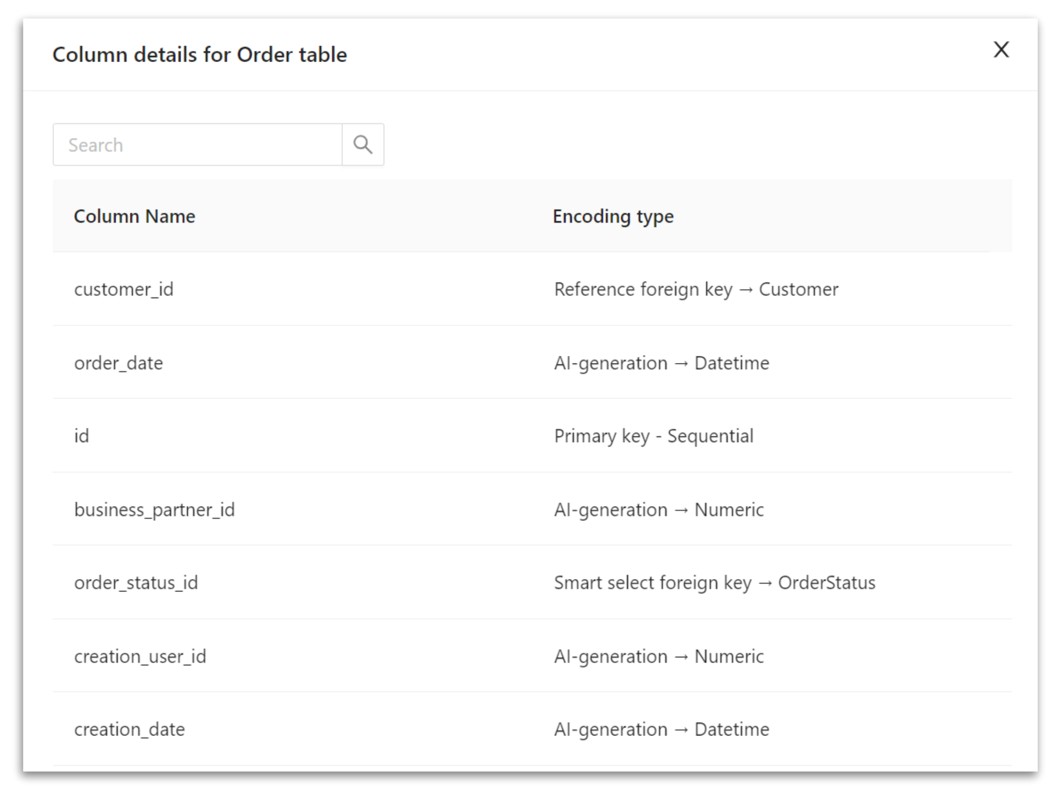
Task: Click the creation_user_id Numeric encoding cell
Action: click(x=659, y=656)
